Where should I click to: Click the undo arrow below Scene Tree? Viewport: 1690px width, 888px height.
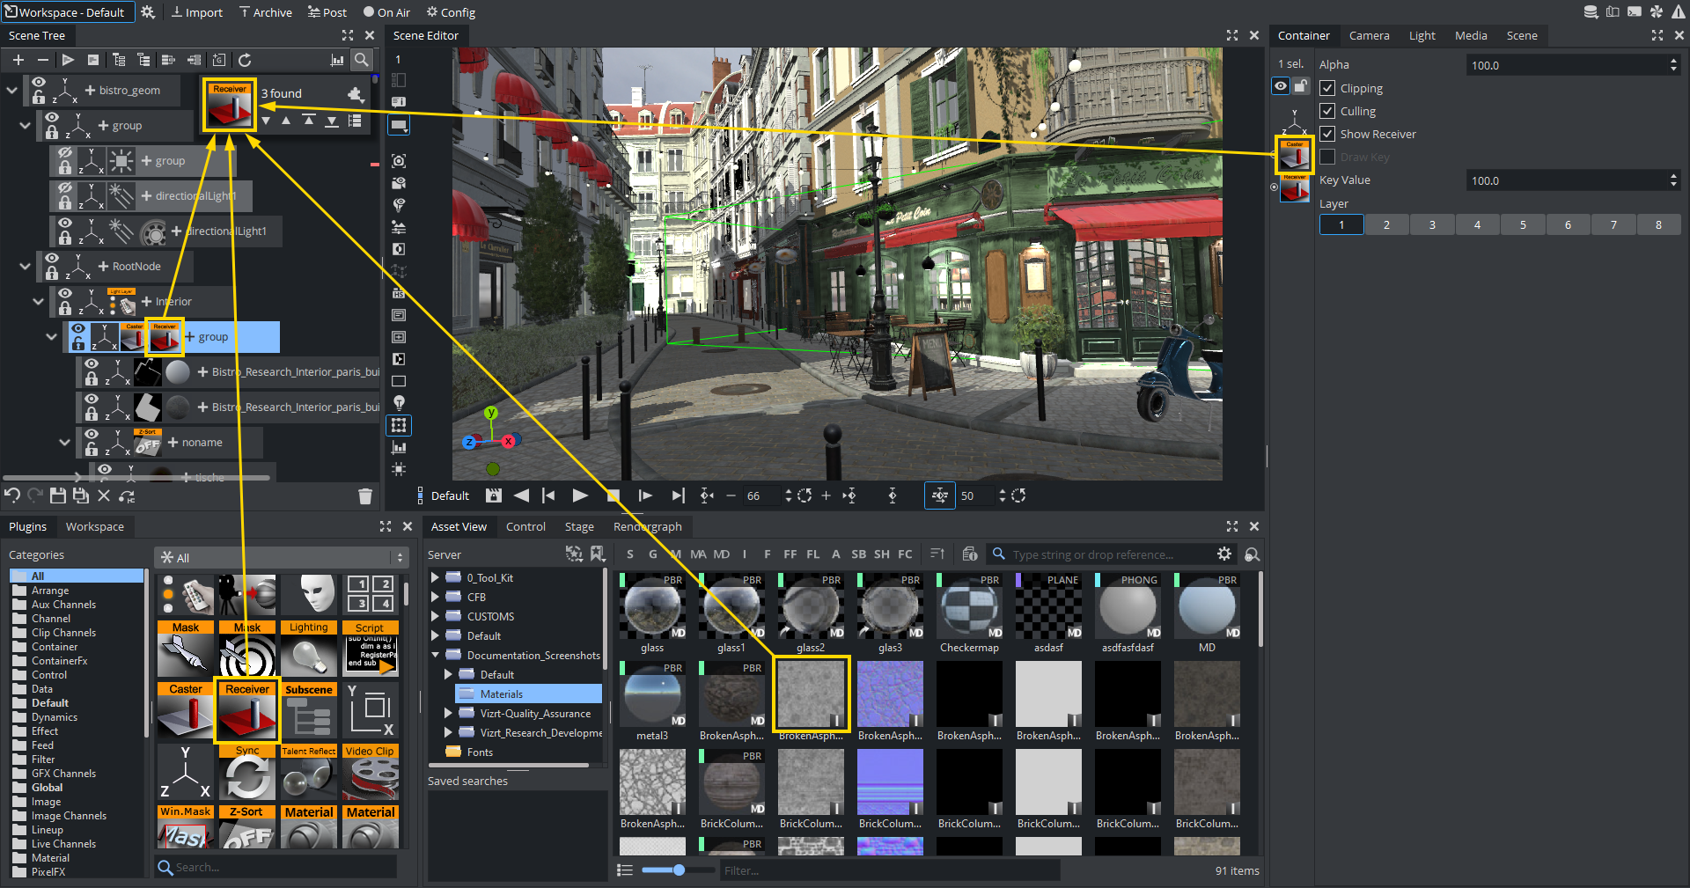[x=12, y=495]
